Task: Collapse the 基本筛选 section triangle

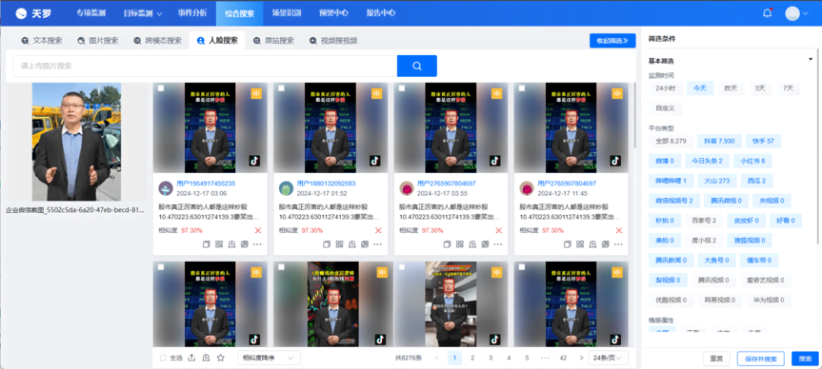Action: pyautogui.click(x=811, y=60)
